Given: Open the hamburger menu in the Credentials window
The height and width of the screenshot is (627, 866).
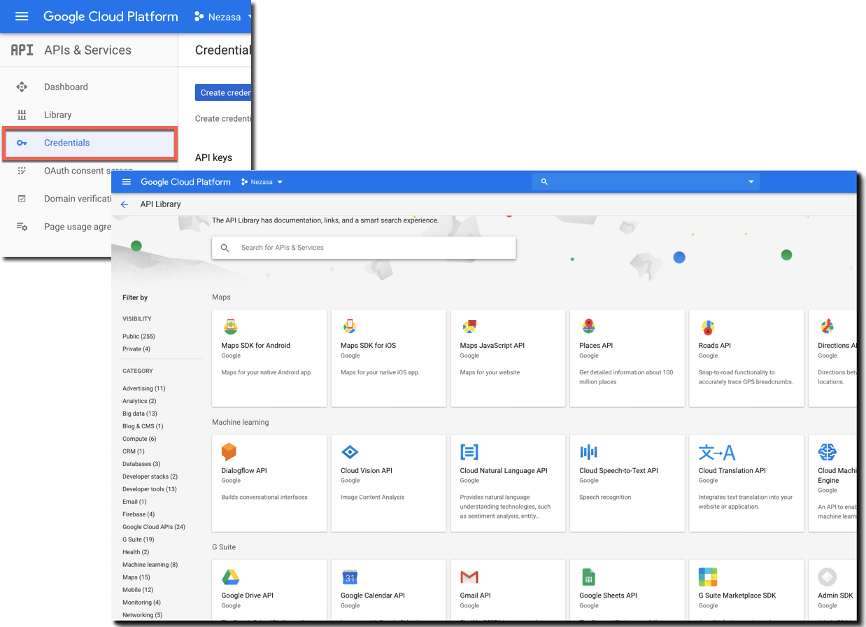Looking at the screenshot, I should coord(22,16).
